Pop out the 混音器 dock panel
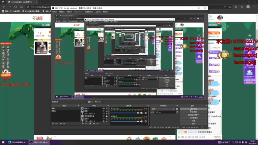This screenshot has width=258, height=145. 148,106
